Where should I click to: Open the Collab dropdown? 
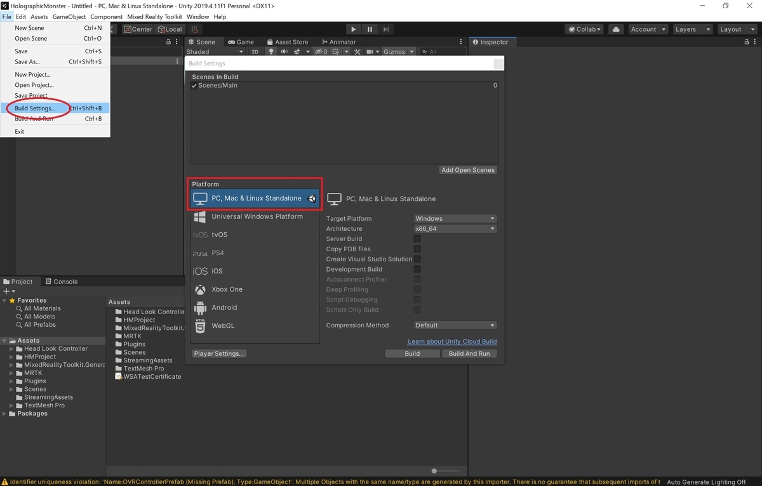[584, 29]
